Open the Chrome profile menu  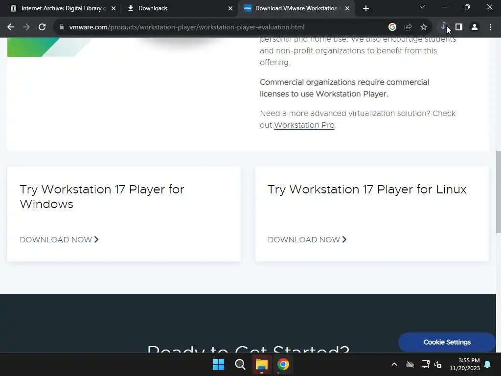(x=475, y=27)
